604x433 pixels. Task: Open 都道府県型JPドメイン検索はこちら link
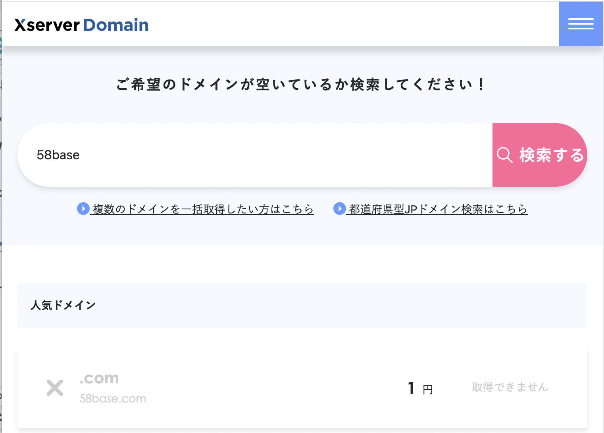click(x=438, y=209)
